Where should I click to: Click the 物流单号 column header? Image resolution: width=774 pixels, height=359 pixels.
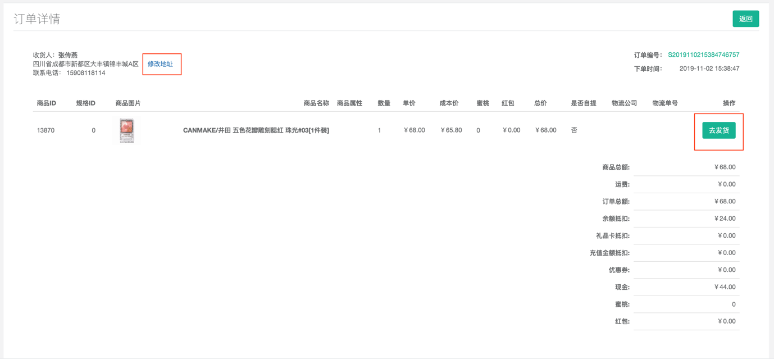pos(665,103)
